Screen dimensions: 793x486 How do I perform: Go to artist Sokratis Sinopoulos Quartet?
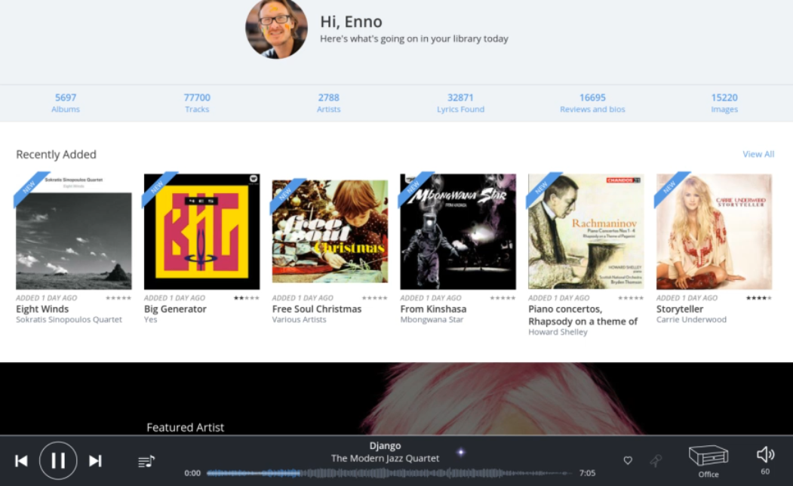click(69, 320)
